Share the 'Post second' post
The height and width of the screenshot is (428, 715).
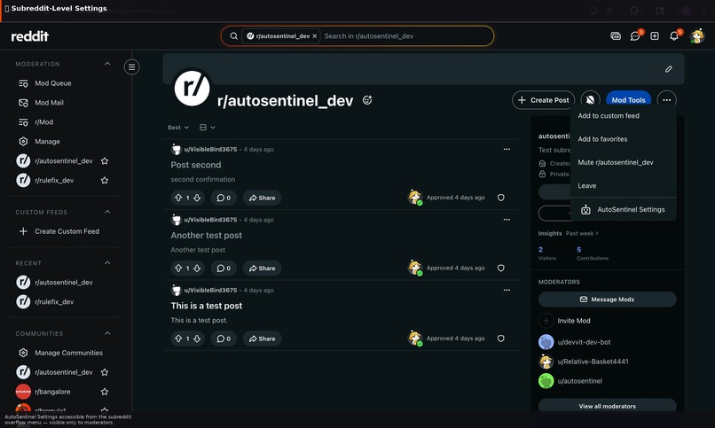pos(262,198)
